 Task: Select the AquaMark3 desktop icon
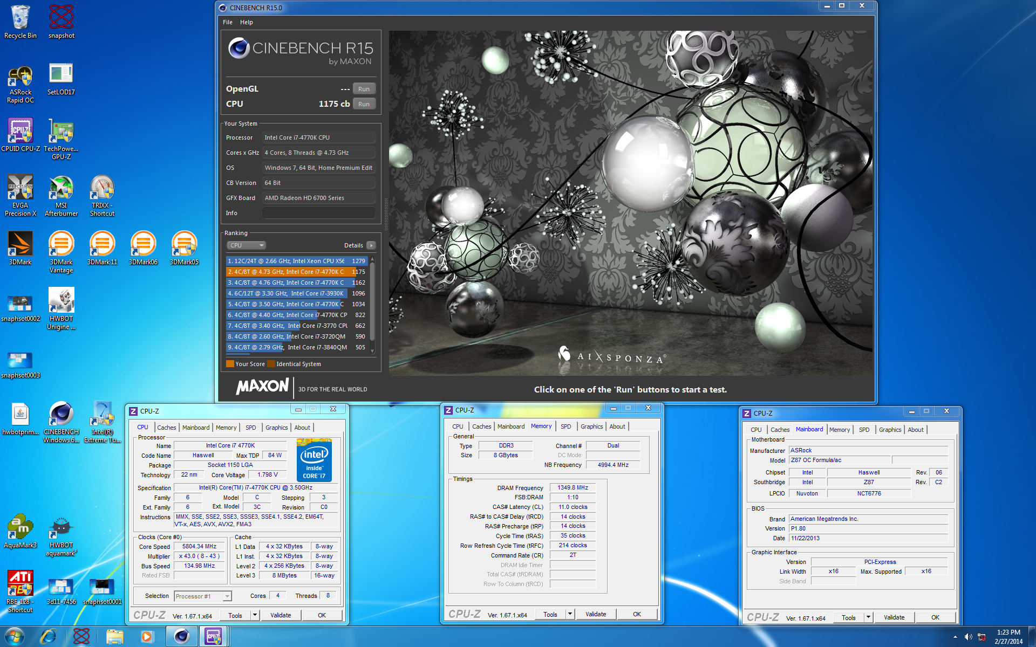pos(21,531)
